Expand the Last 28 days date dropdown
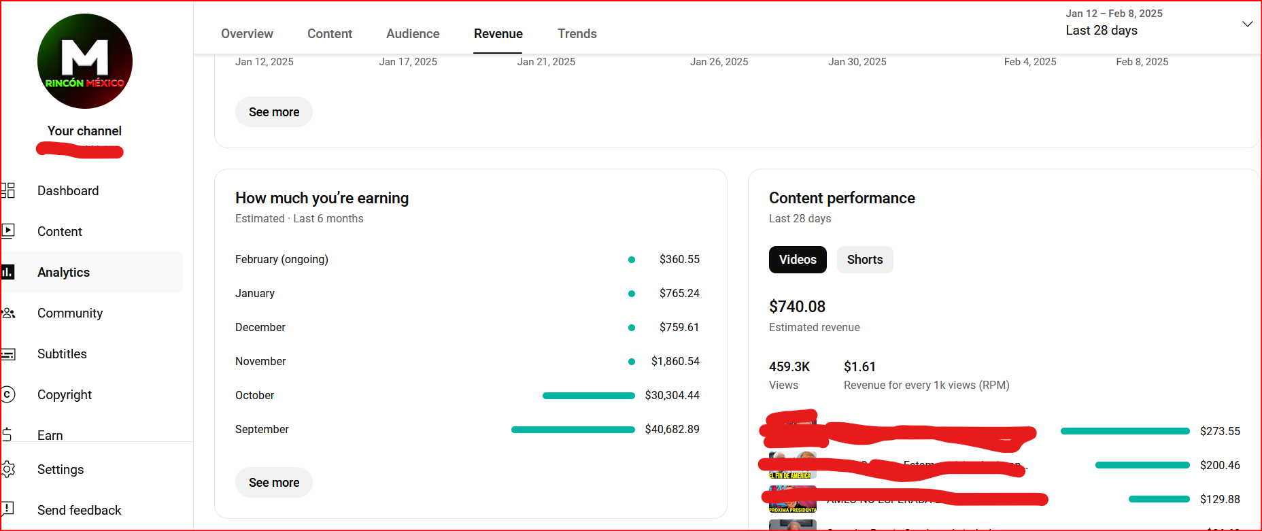This screenshot has width=1262, height=531. pyautogui.click(x=1247, y=24)
